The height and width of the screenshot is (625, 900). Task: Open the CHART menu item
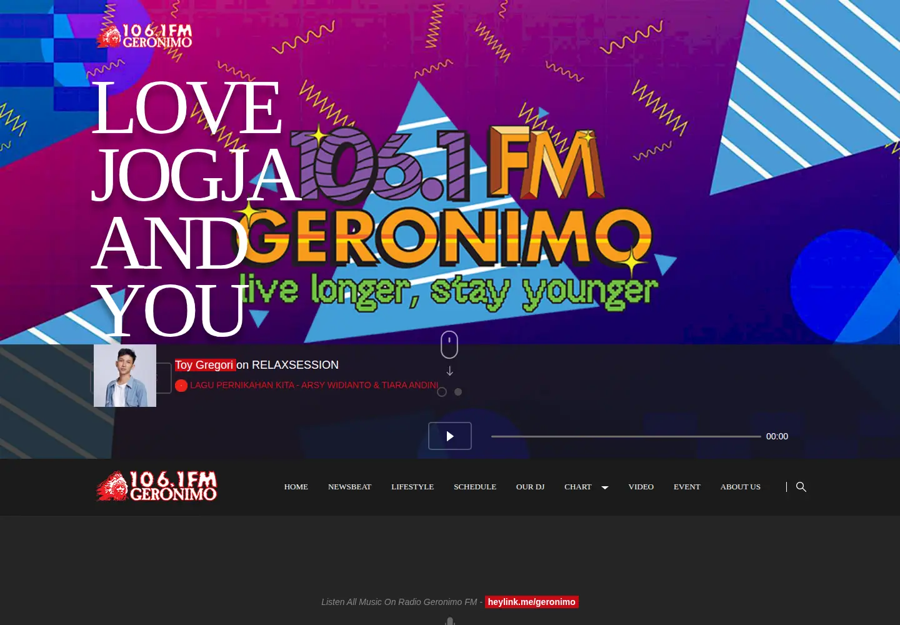tap(577, 487)
